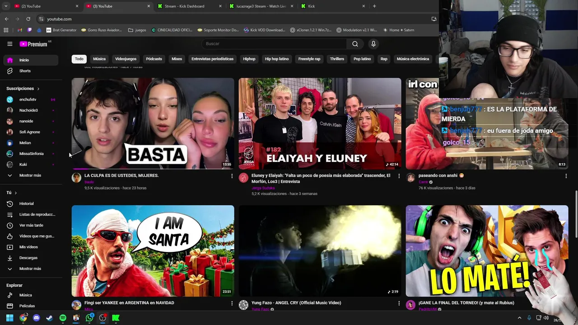Play the BASTA thumbnail video
578x325 pixels.
(153, 124)
